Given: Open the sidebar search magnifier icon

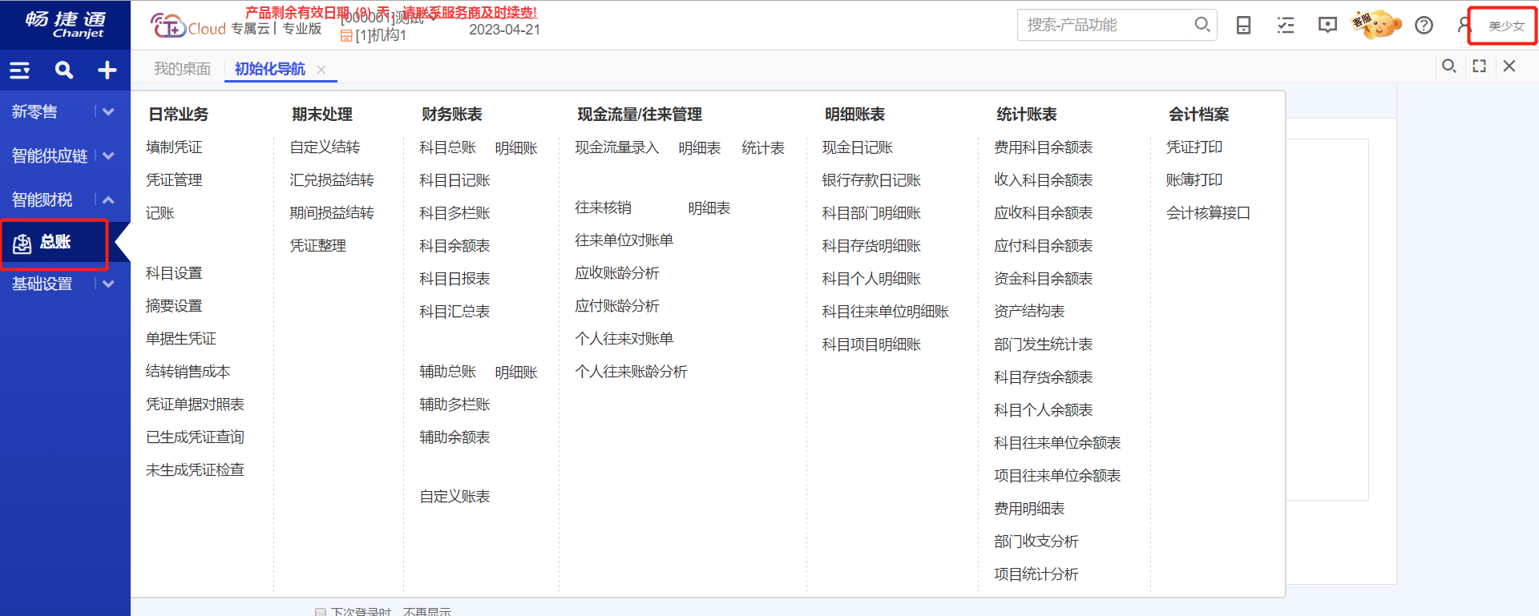Looking at the screenshot, I should click(64, 70).
